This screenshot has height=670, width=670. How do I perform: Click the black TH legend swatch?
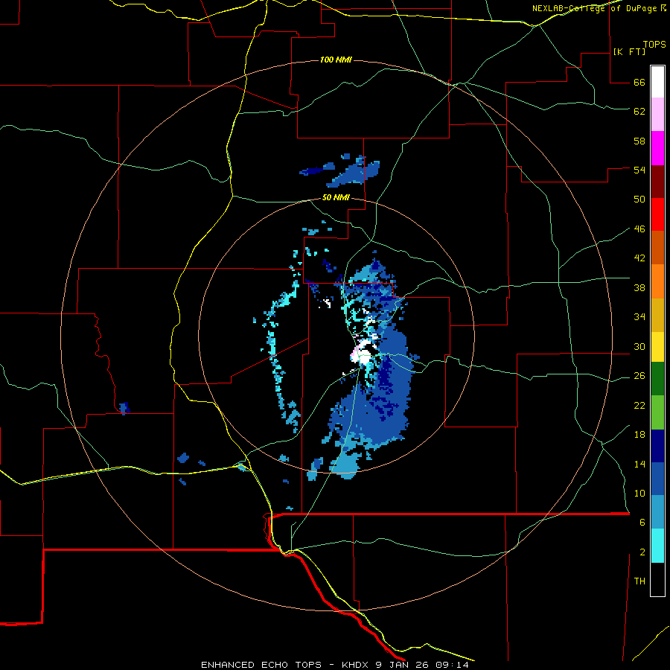coord(657,579)
